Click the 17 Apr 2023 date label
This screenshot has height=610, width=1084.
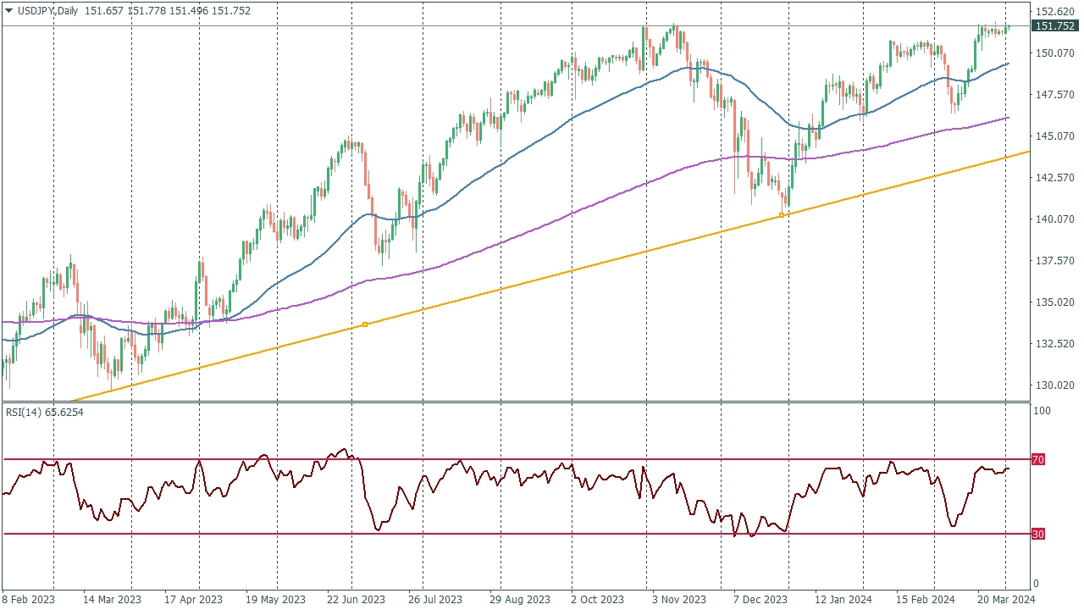(x=194, y=599)
